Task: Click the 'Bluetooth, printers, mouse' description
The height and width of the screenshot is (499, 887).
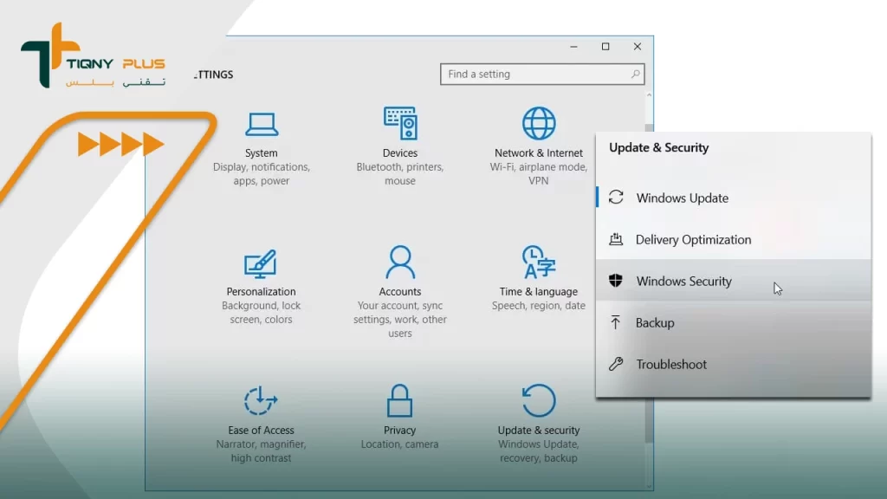Action: (x=400, y=173)
